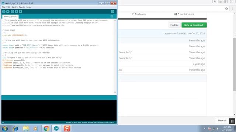
Task: Bookmark page with the star icon
Action: (226, 9)
